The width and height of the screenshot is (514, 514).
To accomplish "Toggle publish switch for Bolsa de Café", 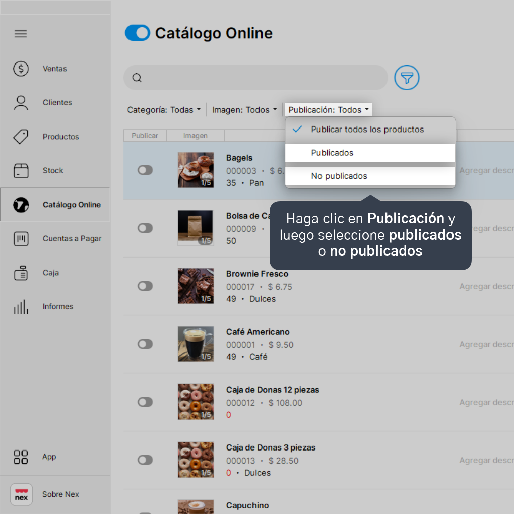I will coord(145,228).
